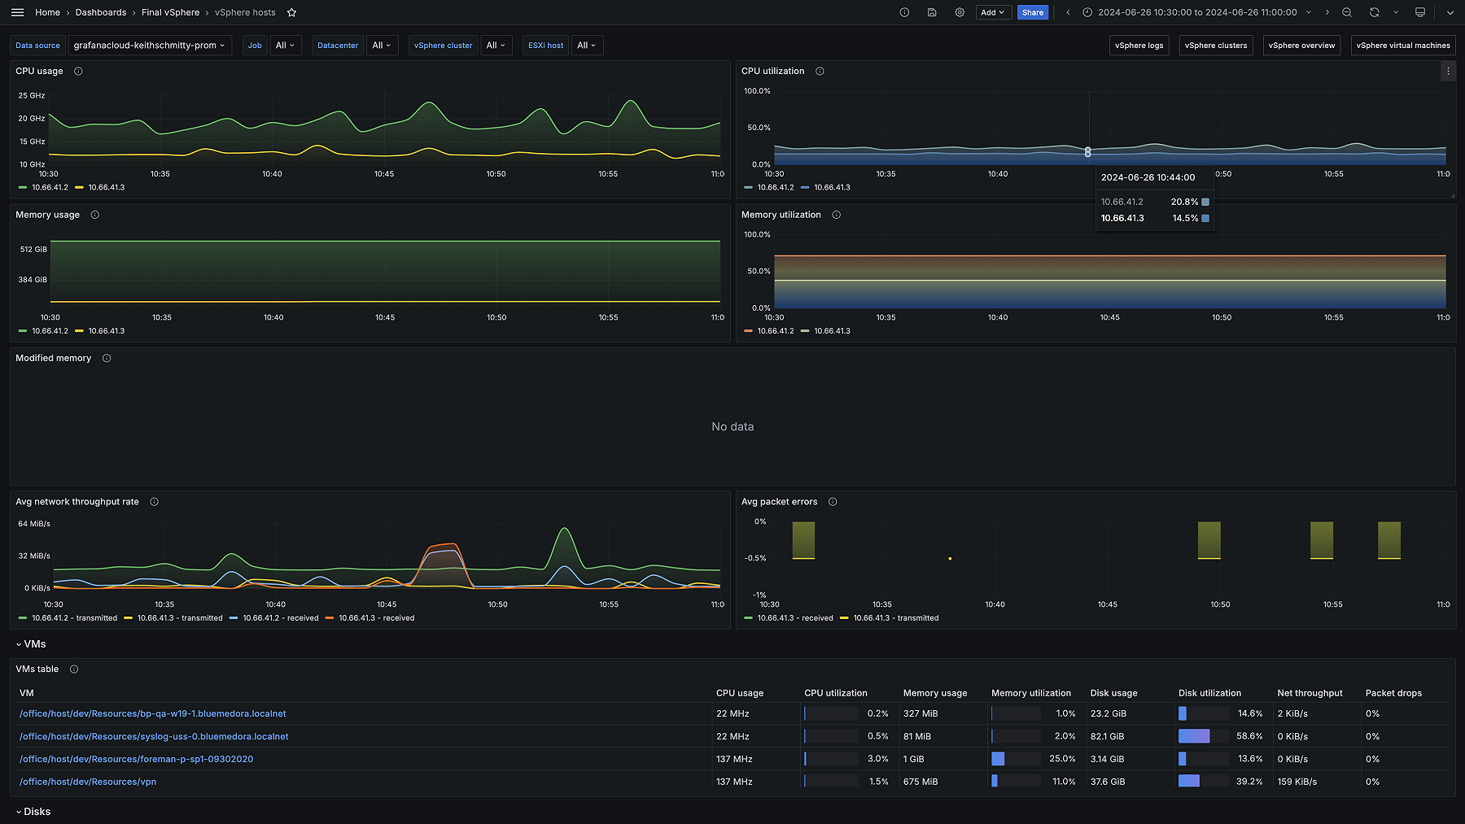
Task: Click the vSphere clusters link button
Action: pos(1215,46)
